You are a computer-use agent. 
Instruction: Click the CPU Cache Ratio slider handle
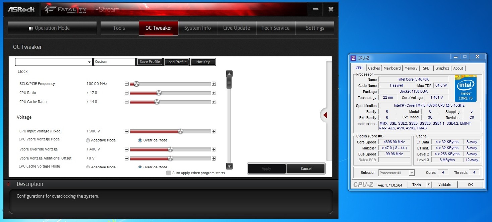click(x=157, y=102)
